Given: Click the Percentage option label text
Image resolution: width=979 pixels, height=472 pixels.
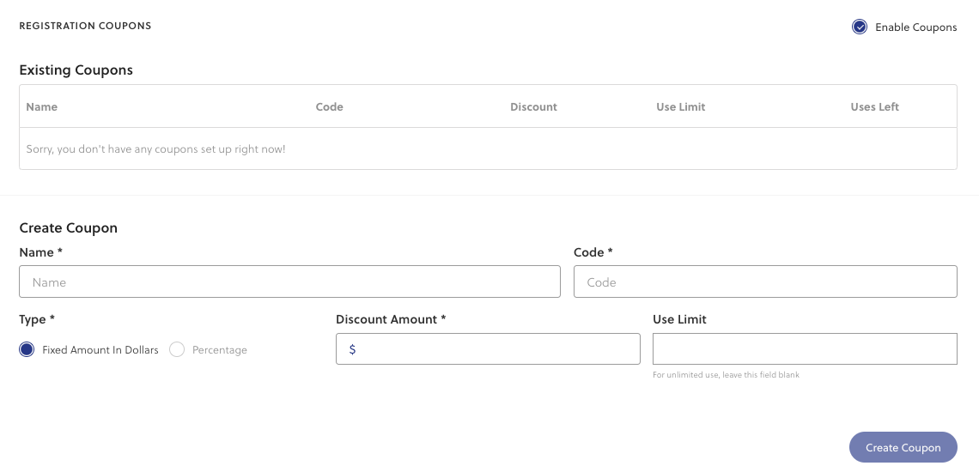Looking at the screenshot, I should pos(220,350).
